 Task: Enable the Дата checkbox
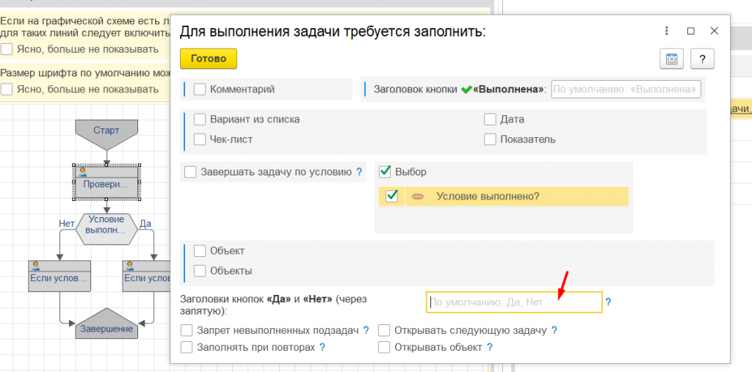(x=490, y=120)
